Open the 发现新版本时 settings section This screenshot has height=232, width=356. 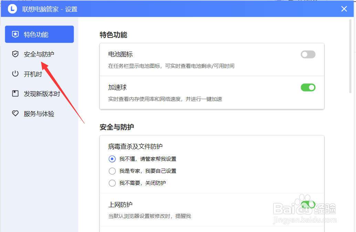pos(42,94)
